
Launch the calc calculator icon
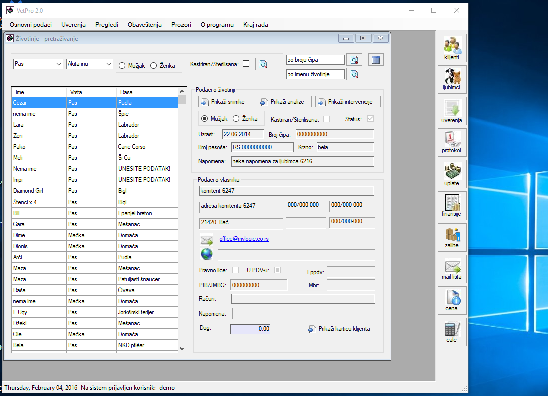pyautogui.click(x=452, y=332)
